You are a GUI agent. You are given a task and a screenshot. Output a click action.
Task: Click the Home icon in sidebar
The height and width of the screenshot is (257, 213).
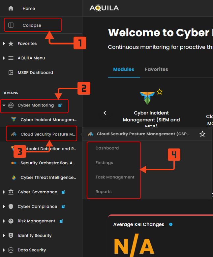point(11,8)
